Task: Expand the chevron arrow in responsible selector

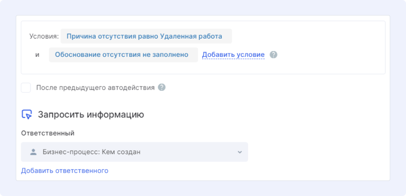Action: 239,152
